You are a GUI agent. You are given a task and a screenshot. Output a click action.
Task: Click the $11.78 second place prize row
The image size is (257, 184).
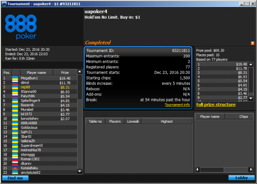[x=222, y=68]
